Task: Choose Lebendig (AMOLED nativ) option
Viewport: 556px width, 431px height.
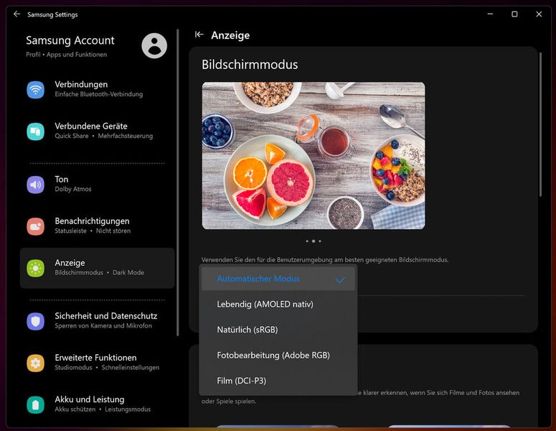Action: click(265, 305)
